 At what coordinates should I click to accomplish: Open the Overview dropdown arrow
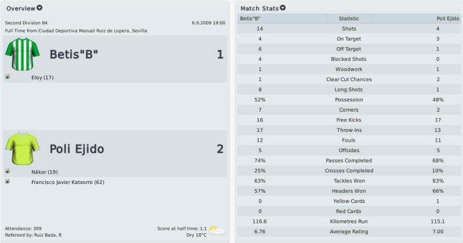click(x=39, y=8)
